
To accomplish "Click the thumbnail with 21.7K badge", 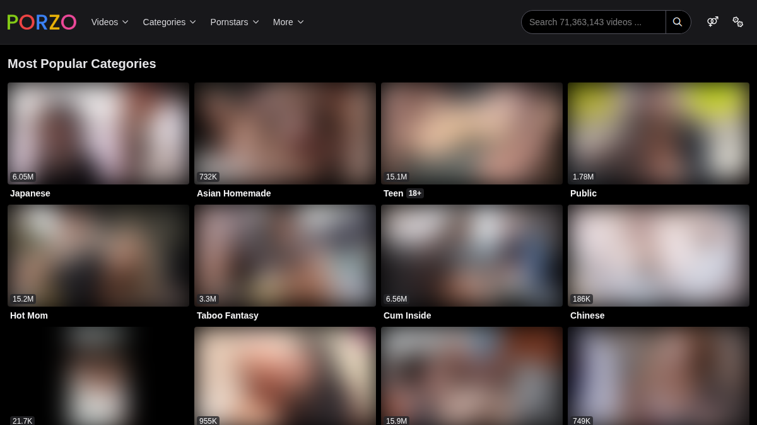I will click(x=98, y=376).
